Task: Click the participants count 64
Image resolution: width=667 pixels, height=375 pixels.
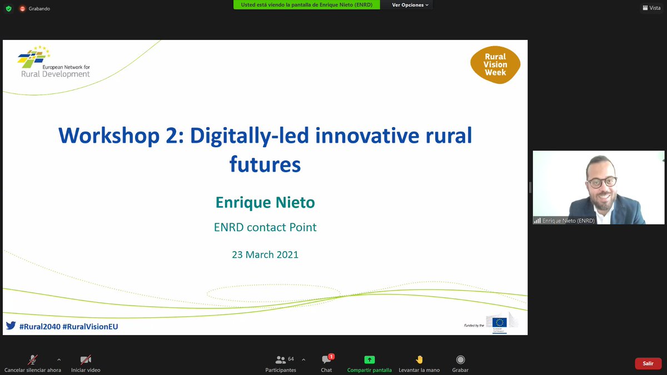Action: [x=291, y=359]
